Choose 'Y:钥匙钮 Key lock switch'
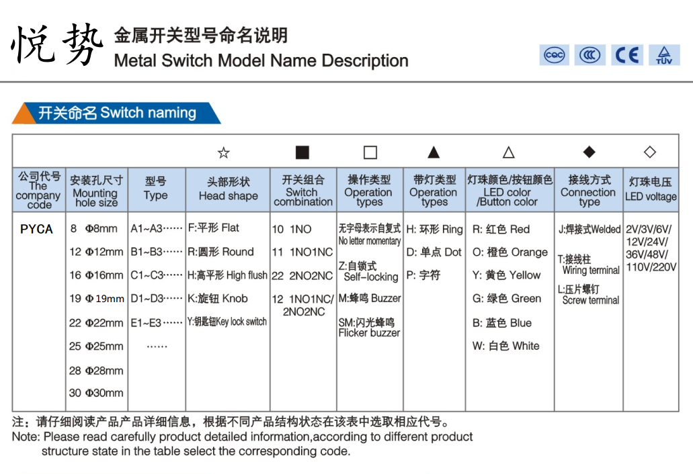This screenshot has width=693, height=474. [x=227, y=322]
